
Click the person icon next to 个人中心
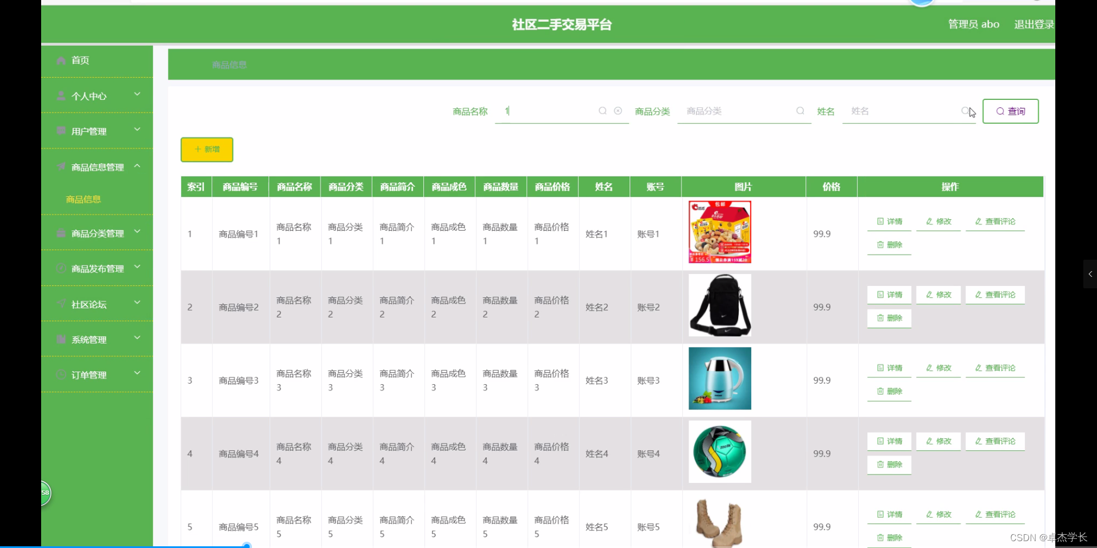[x=61, y=95]
